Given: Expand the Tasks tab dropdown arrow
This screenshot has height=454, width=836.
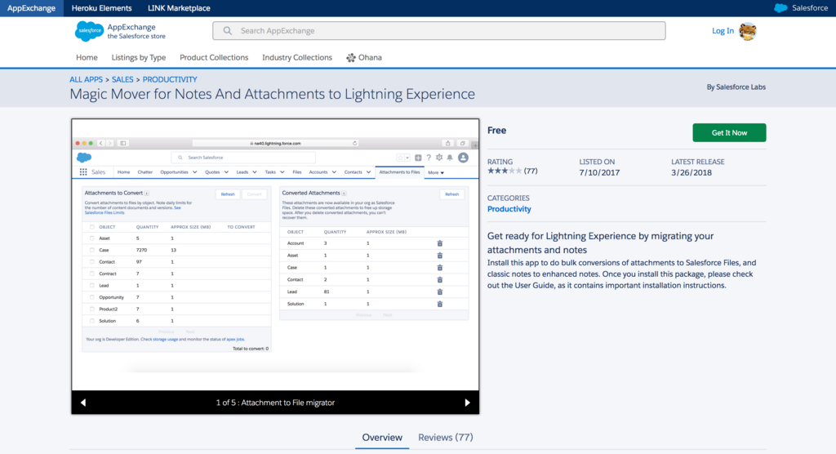Looking at the screenshot, I should [282, 172].
